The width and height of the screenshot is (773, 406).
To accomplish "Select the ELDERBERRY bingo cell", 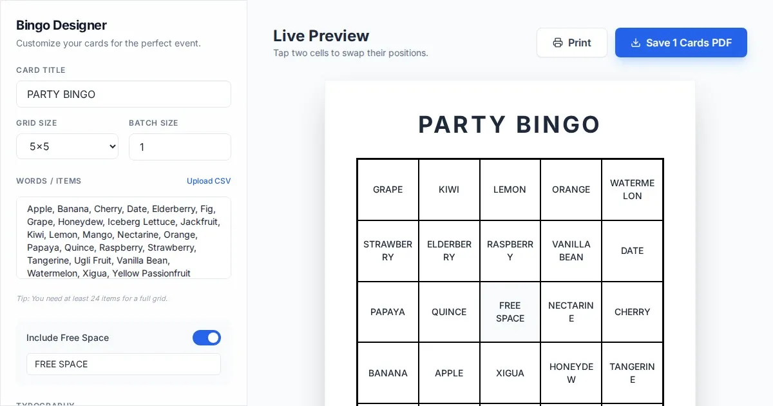I will click(449, 251).
